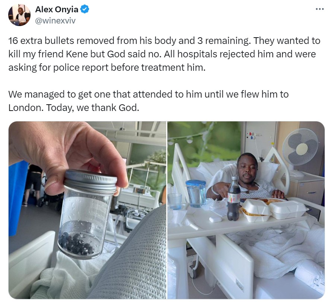Click the white desk fan in the right photo
This screenshot has width=328, height=302.
[x=299, y=152]
